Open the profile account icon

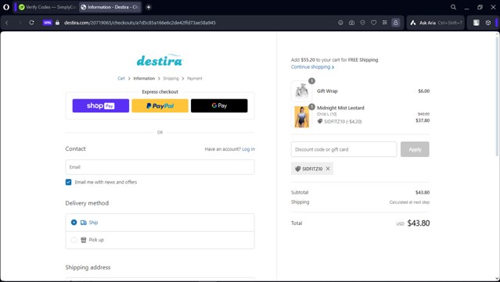395,23
